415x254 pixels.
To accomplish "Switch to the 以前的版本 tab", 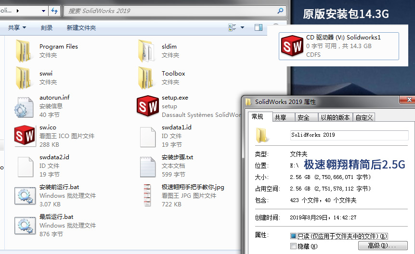I will [x=336, y=117].
